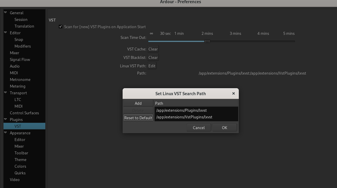The height and width of the screenshot is (188, 337).
Task: Open Colors appearance settings
Action: click(x=20, y=166)
